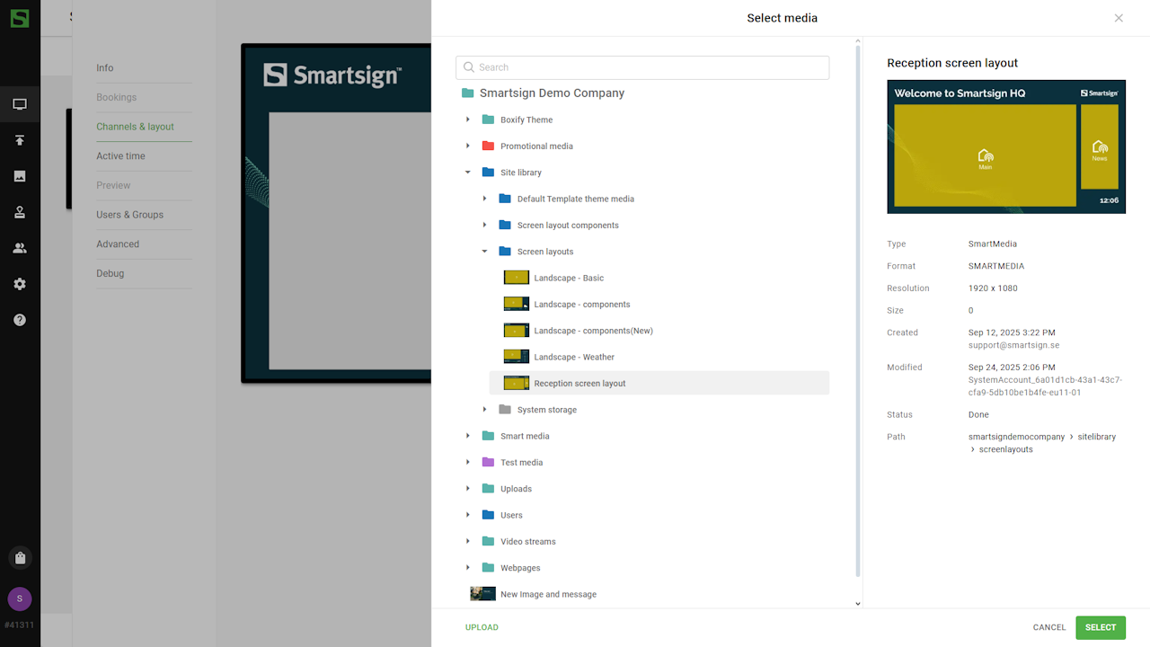
Task: Switch to the Active time tab
Action: pos(120,156)
